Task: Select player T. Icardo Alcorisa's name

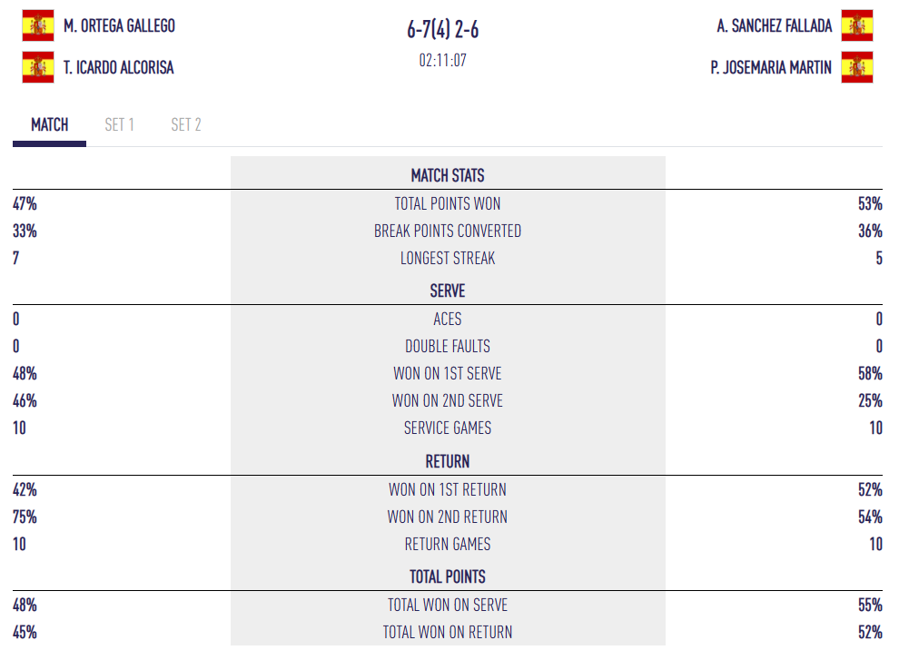Action: pyautogui.click(x=119, y=68)
